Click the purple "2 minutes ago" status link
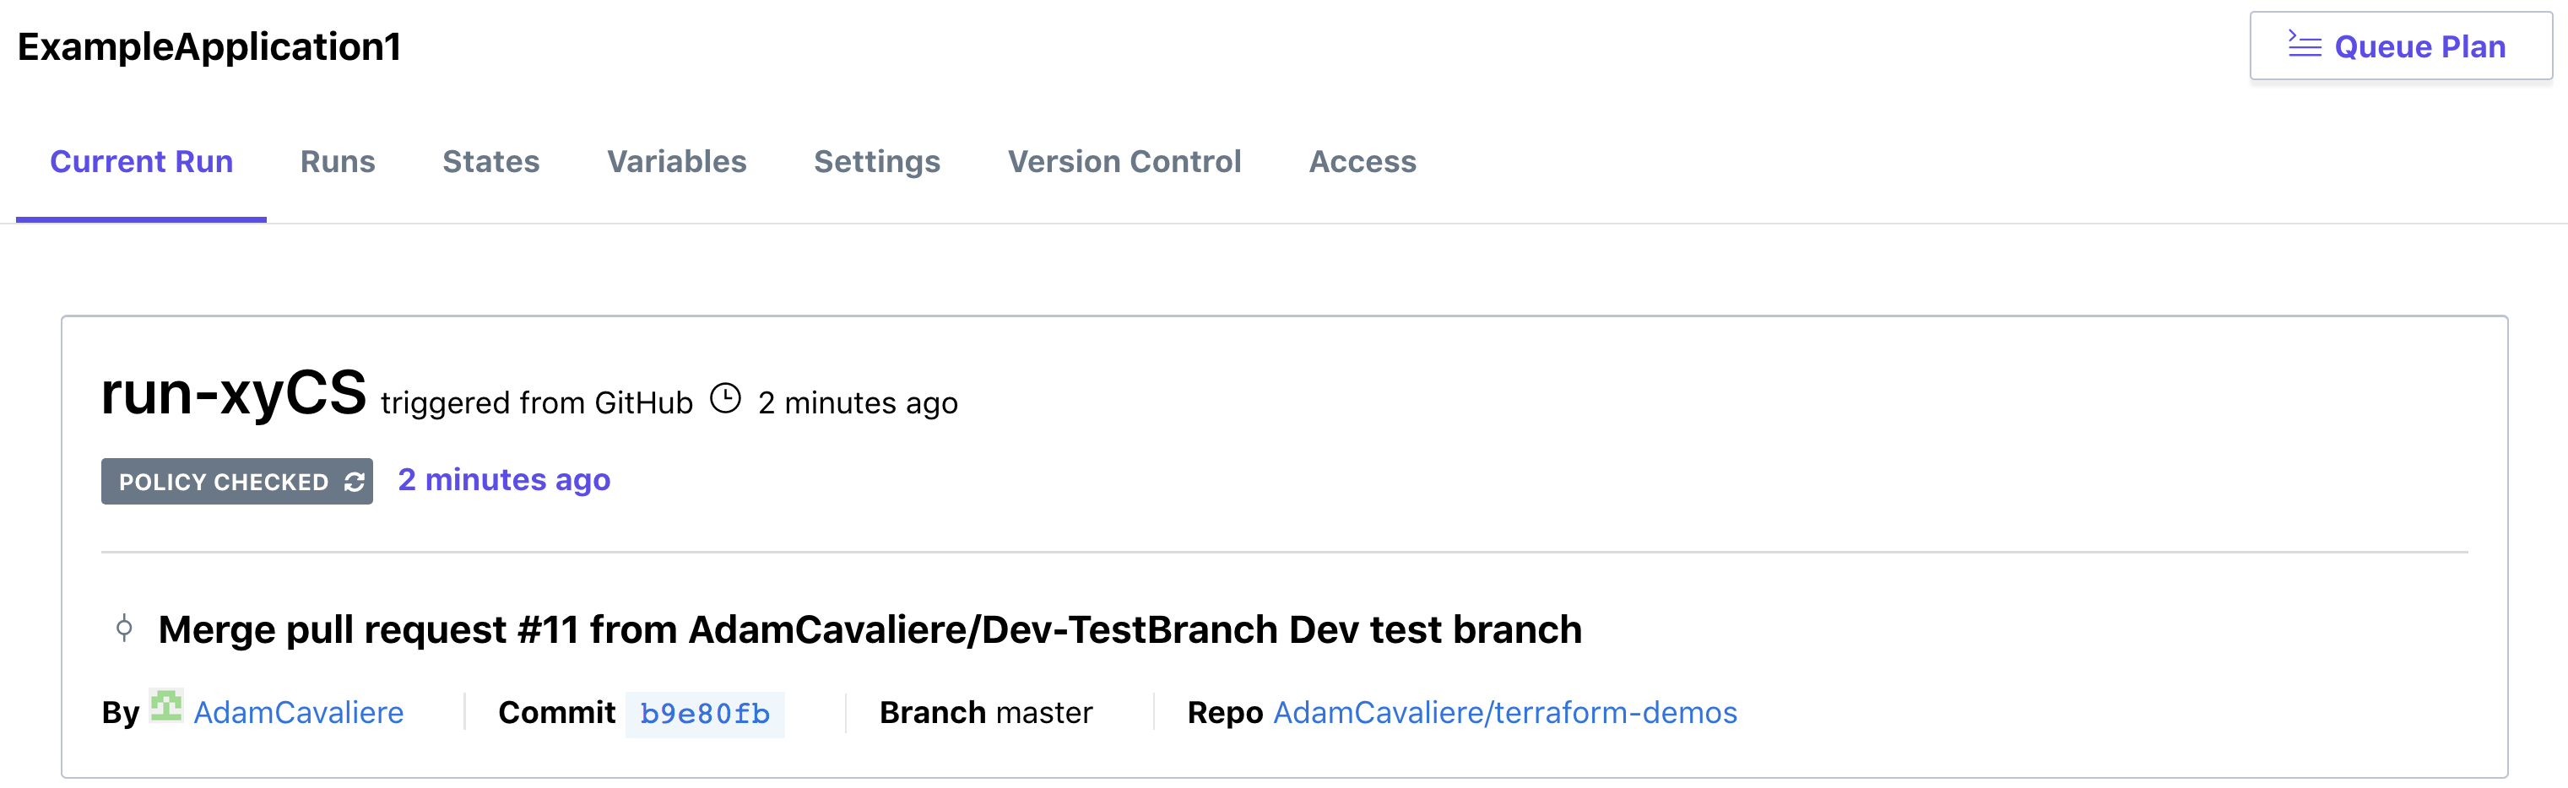Viewport: 2568px width, 788px height. coord(503,480)
